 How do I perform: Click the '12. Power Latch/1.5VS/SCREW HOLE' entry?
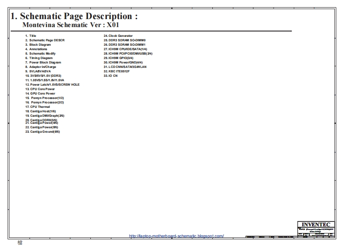point(53,85)
